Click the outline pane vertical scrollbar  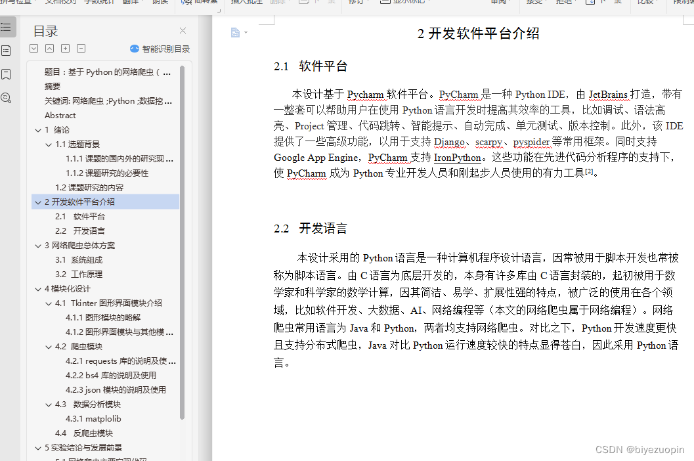tap(183, 242)
